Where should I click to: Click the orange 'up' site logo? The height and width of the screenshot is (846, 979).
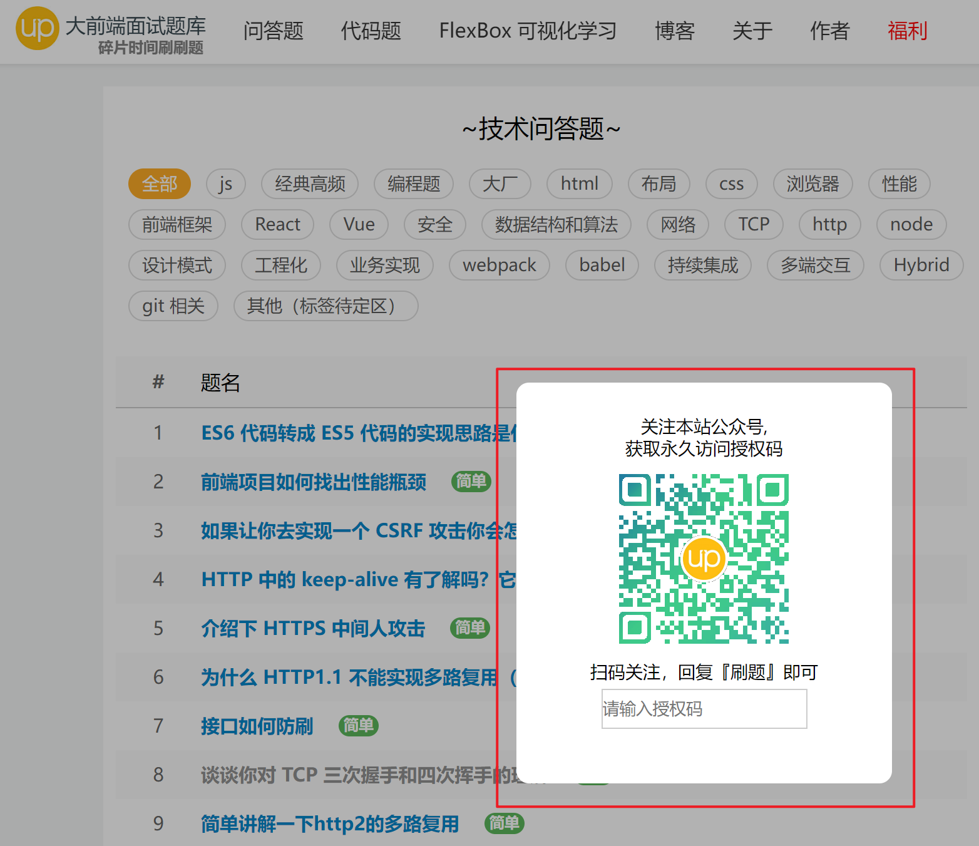pyautogui.click(x=37, y=28)
